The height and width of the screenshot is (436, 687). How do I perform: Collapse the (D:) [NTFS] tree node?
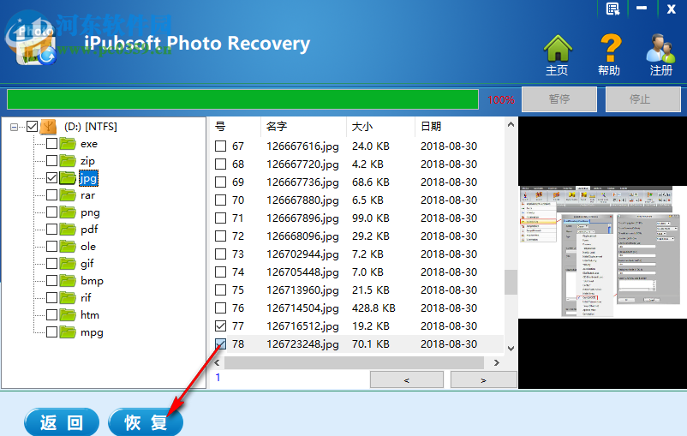click(x=14, y=127)
